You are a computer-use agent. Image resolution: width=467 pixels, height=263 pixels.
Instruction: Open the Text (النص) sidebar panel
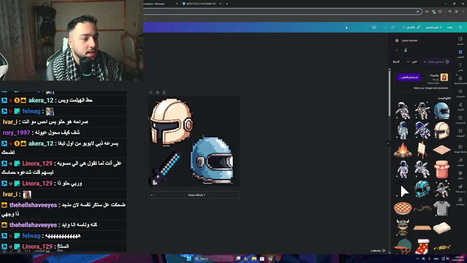(x=460, y=67)
